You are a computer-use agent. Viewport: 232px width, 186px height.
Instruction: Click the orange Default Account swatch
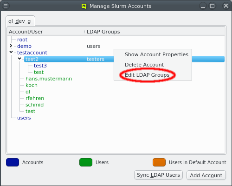point(159,162)
